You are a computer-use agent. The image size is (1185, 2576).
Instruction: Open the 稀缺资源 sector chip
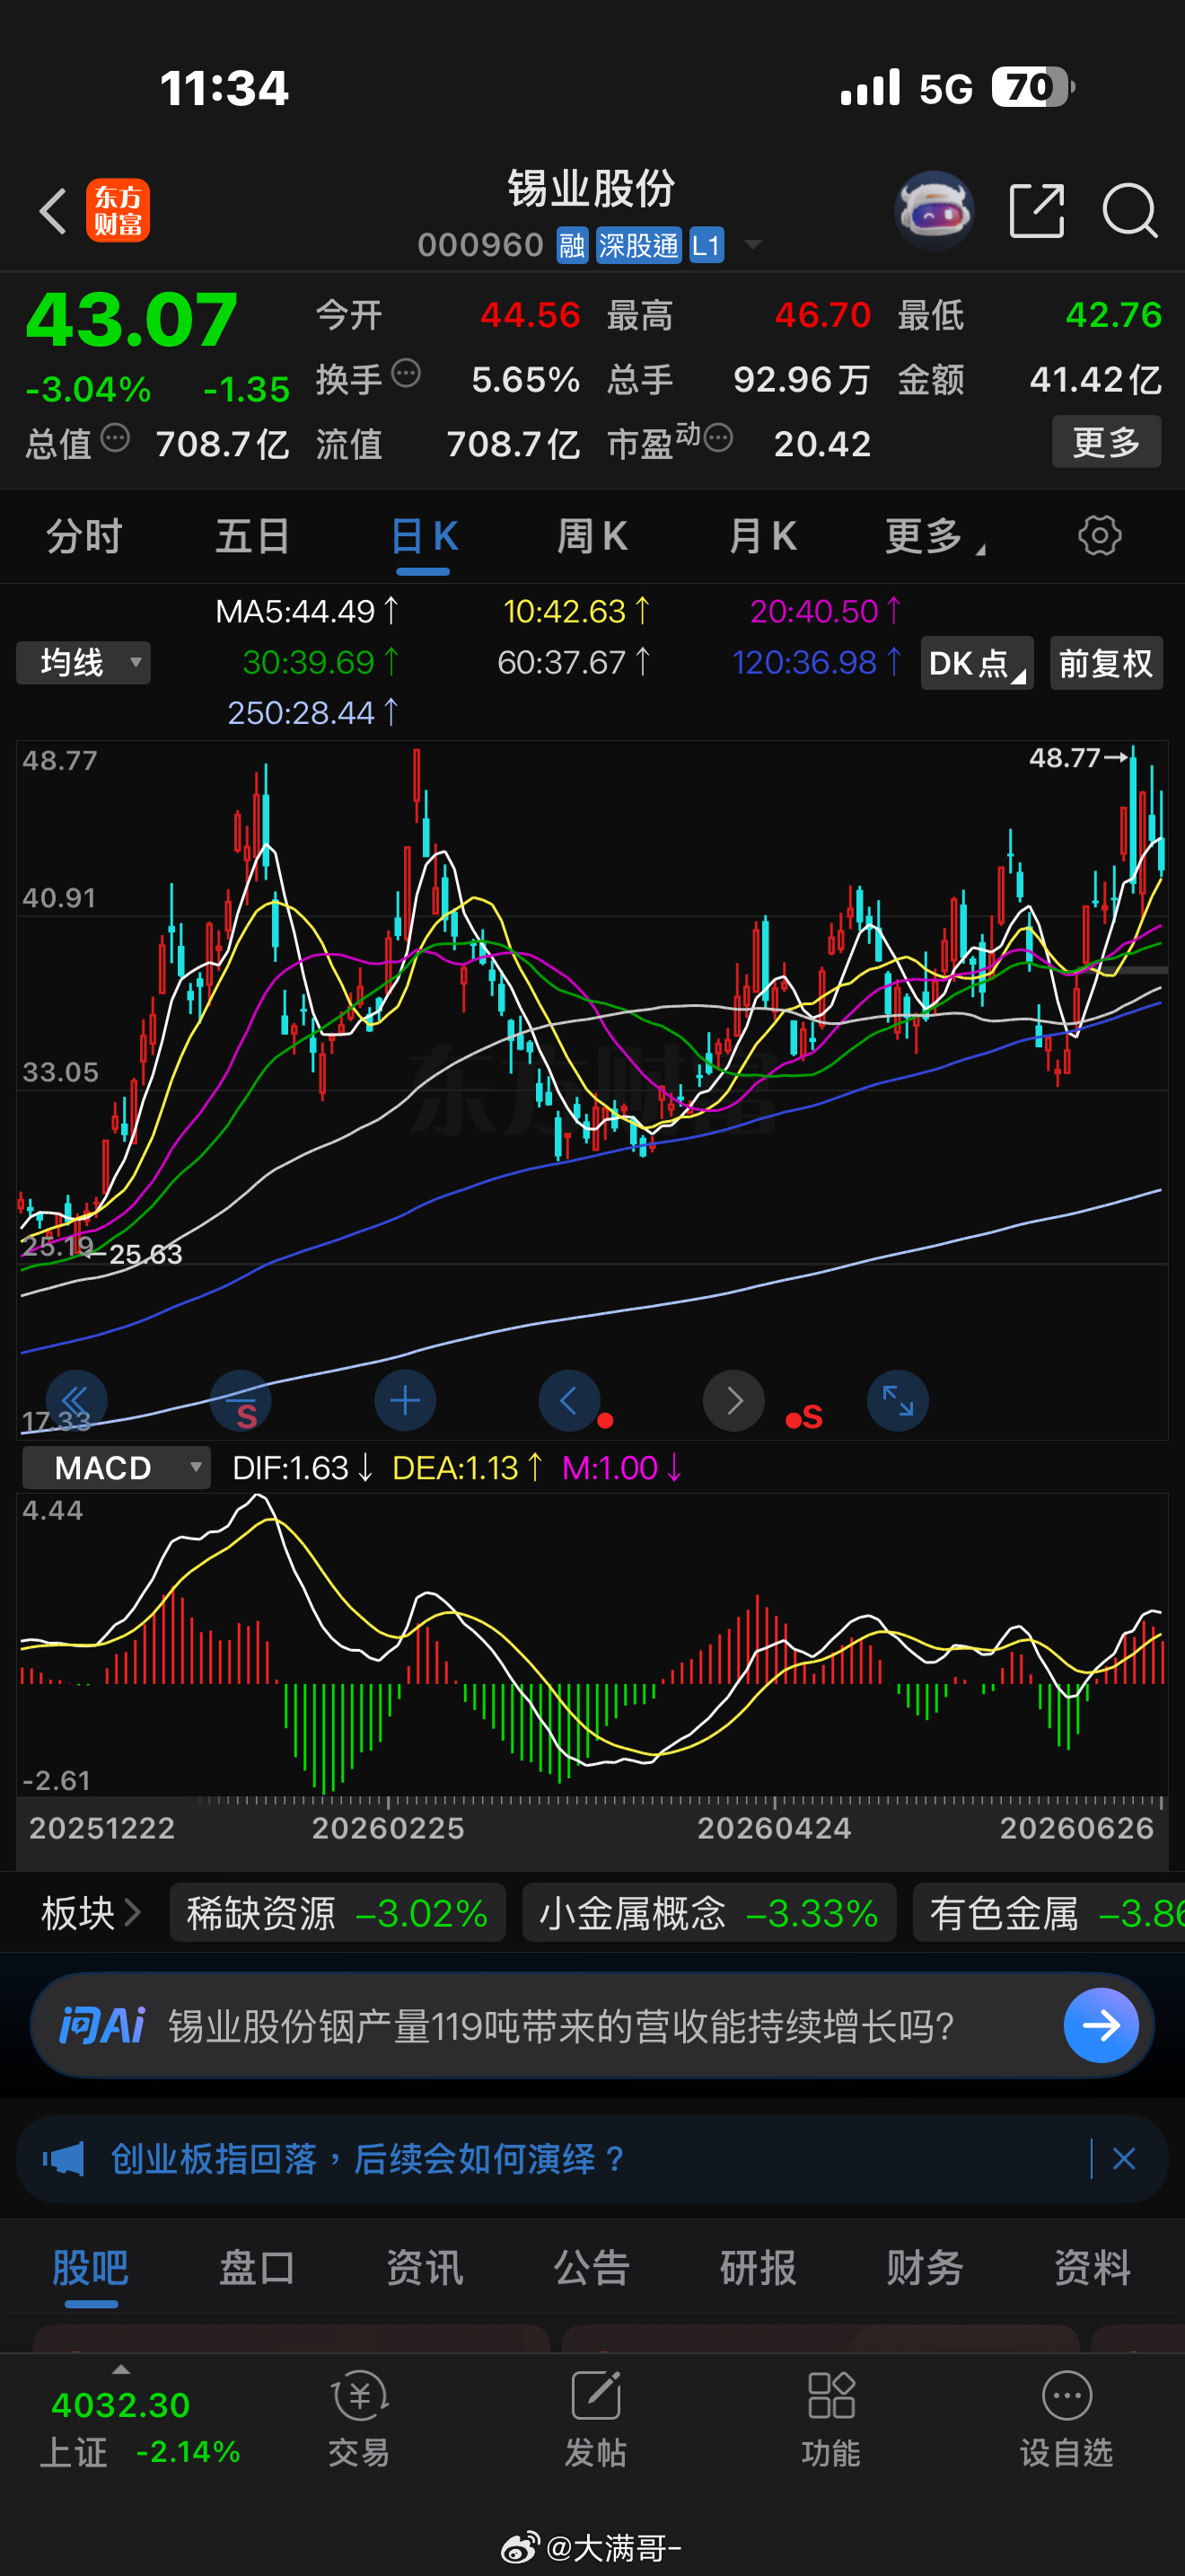point(338,1913)
